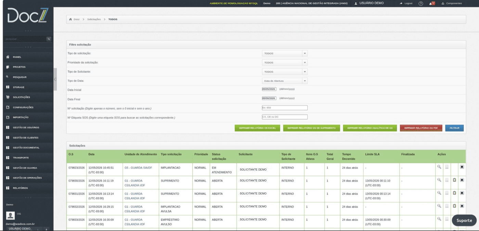The image size is (479, 231).
Task: Open the G5 - GUARDA SIA/DF link
Action: click(138, 168)
